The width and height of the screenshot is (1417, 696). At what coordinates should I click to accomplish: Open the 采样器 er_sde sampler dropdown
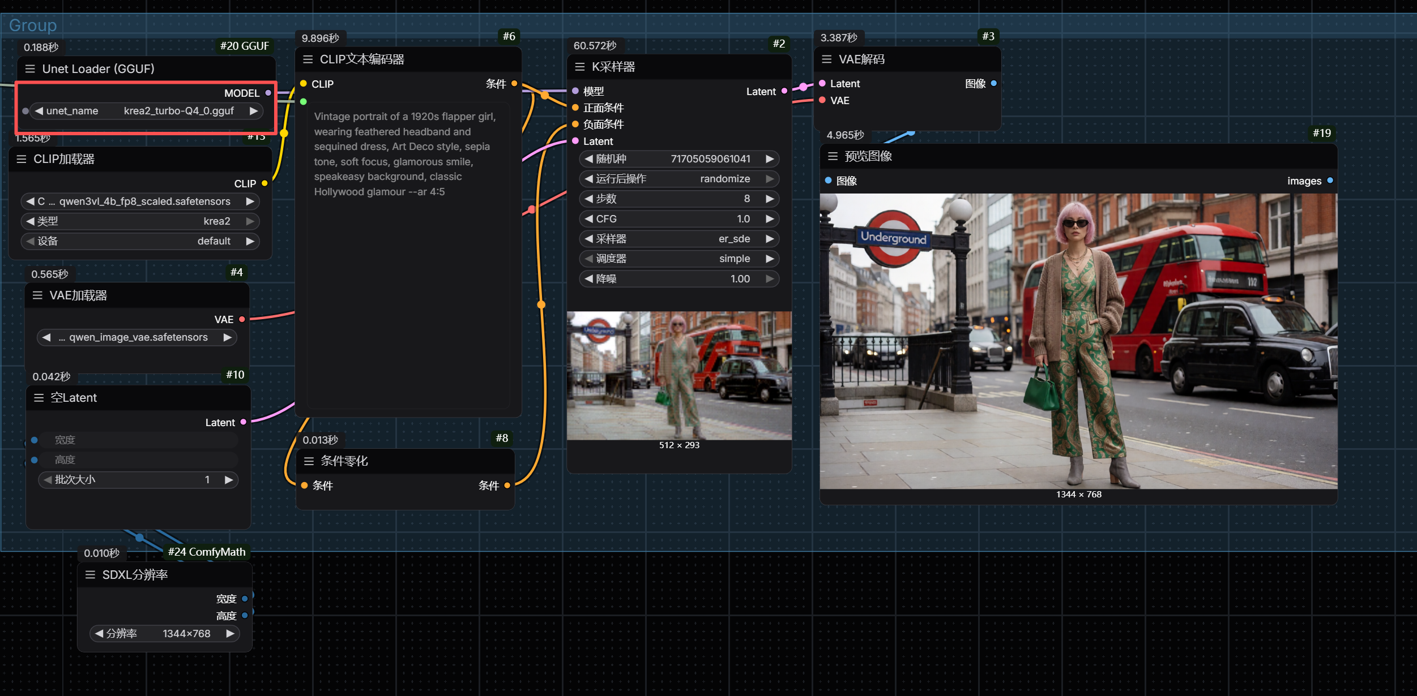(x=679, y=239)
